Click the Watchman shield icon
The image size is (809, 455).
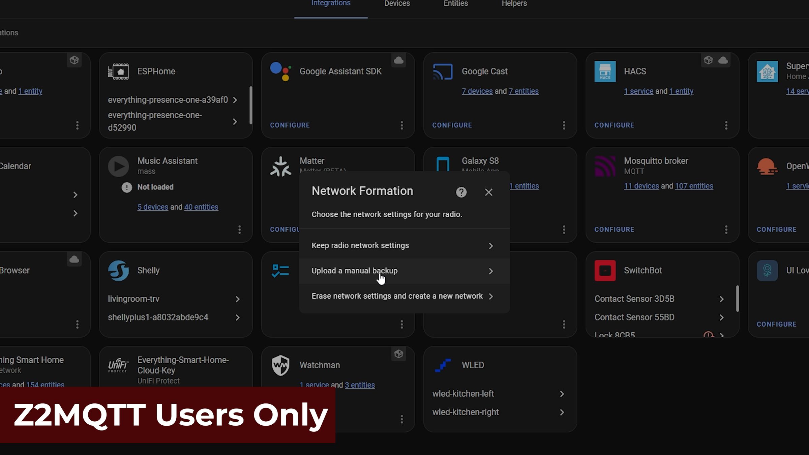pos(280,365)
